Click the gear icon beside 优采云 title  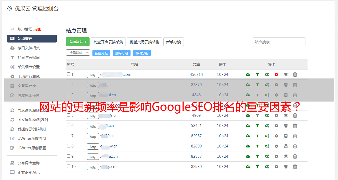click(10, 8)
